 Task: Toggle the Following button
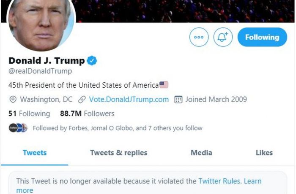[x=262, y=37]
